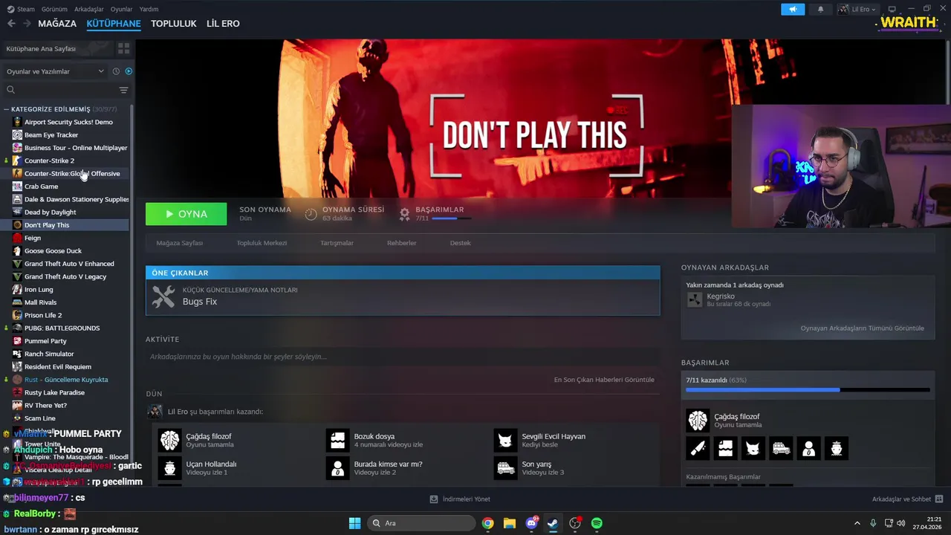Open the Bugs Fix update notes
This screenshot has height=535, width=951.
coord(403,297)
